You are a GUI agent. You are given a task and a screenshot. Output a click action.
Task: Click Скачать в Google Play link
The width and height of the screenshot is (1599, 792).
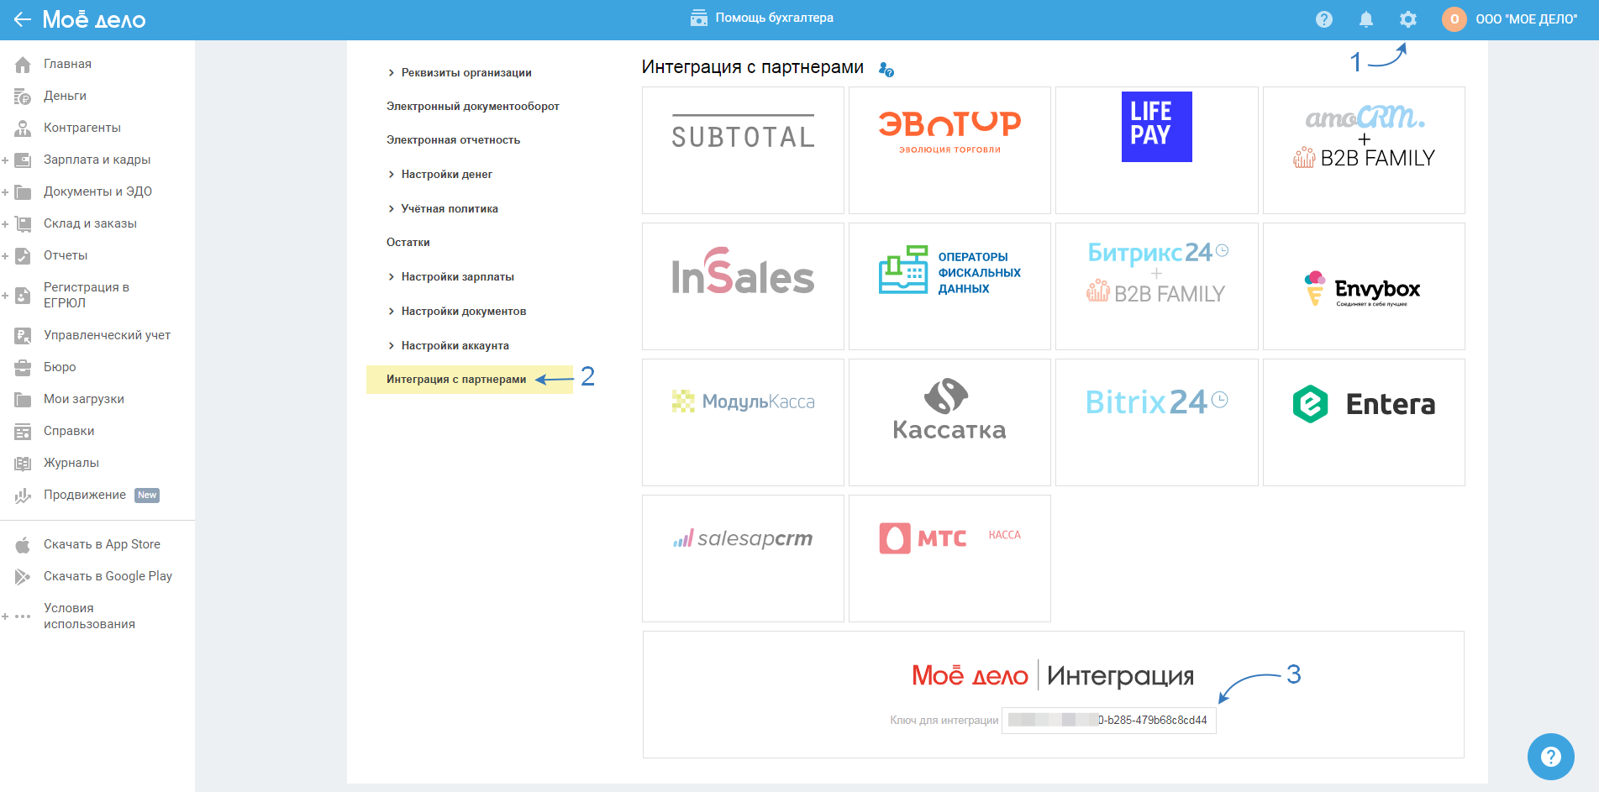pos(108,576)
